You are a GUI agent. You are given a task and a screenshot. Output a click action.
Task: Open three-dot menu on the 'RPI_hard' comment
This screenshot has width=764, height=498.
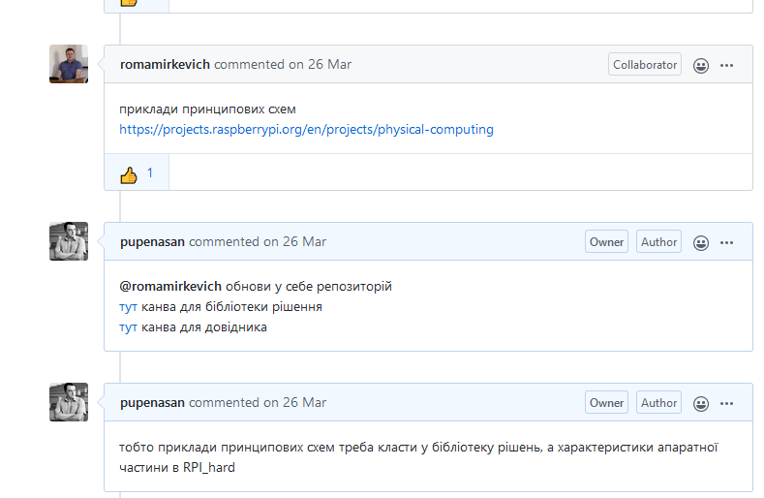click(727, 403)
